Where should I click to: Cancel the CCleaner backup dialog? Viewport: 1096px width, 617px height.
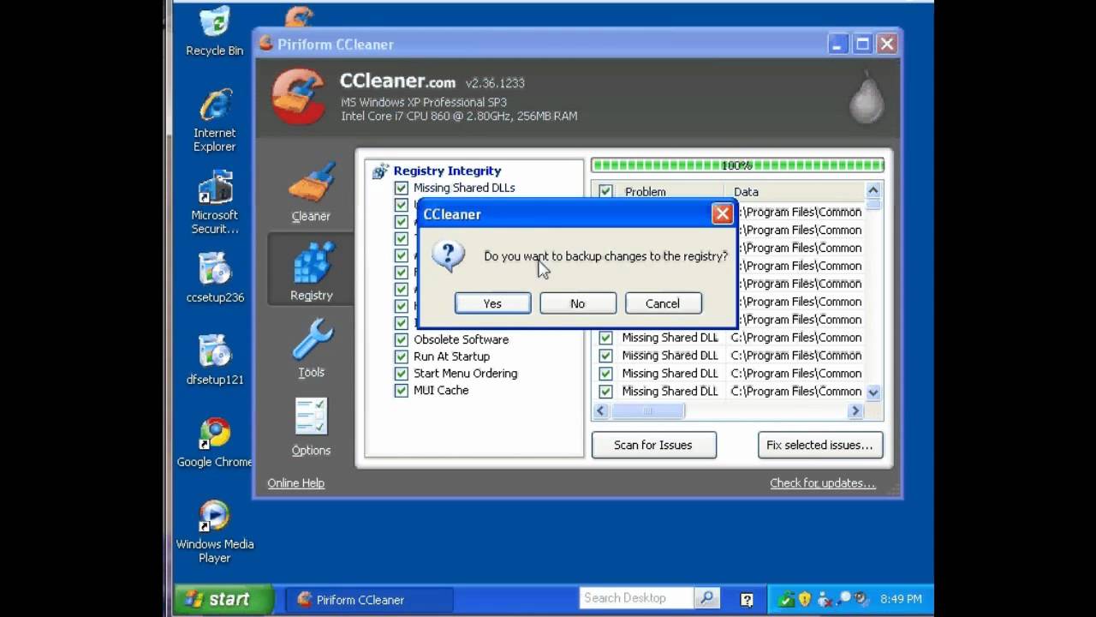[663, 303]
